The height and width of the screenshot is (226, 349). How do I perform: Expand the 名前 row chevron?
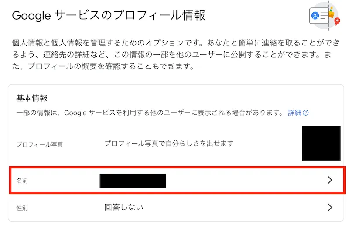click(330, 180)
